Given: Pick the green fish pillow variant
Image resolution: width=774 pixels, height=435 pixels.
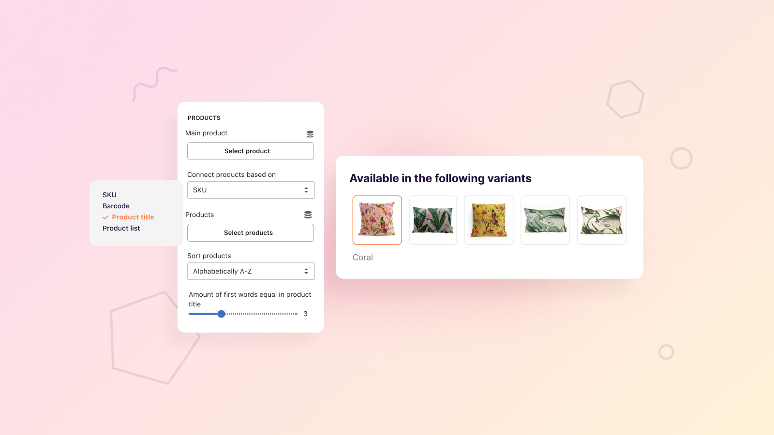Looking at the screenshot, I should [545, 220].
